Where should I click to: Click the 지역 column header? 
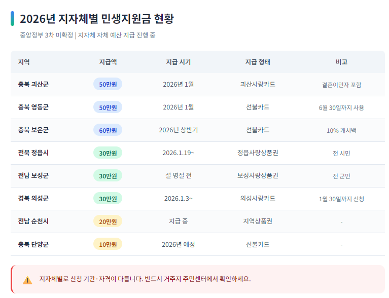(24, 62)
